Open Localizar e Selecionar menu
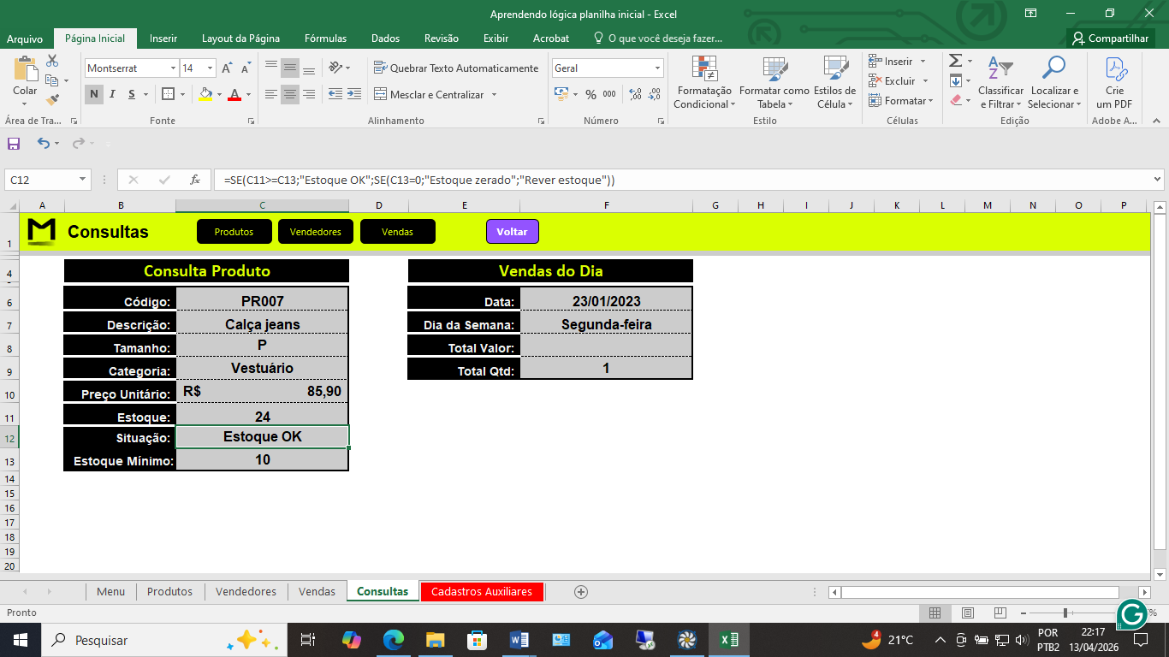Viewport: 1169px width, 657px height. 1055,83
